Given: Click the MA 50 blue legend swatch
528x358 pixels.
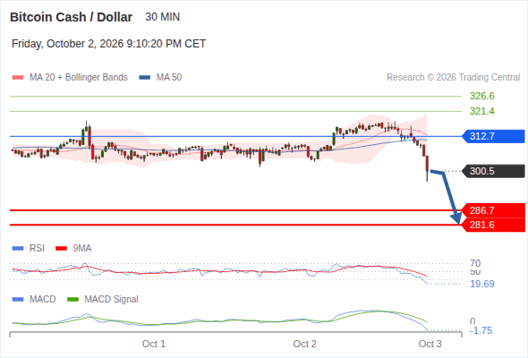Looking at the screenshot, I should (x=145, y=78).
